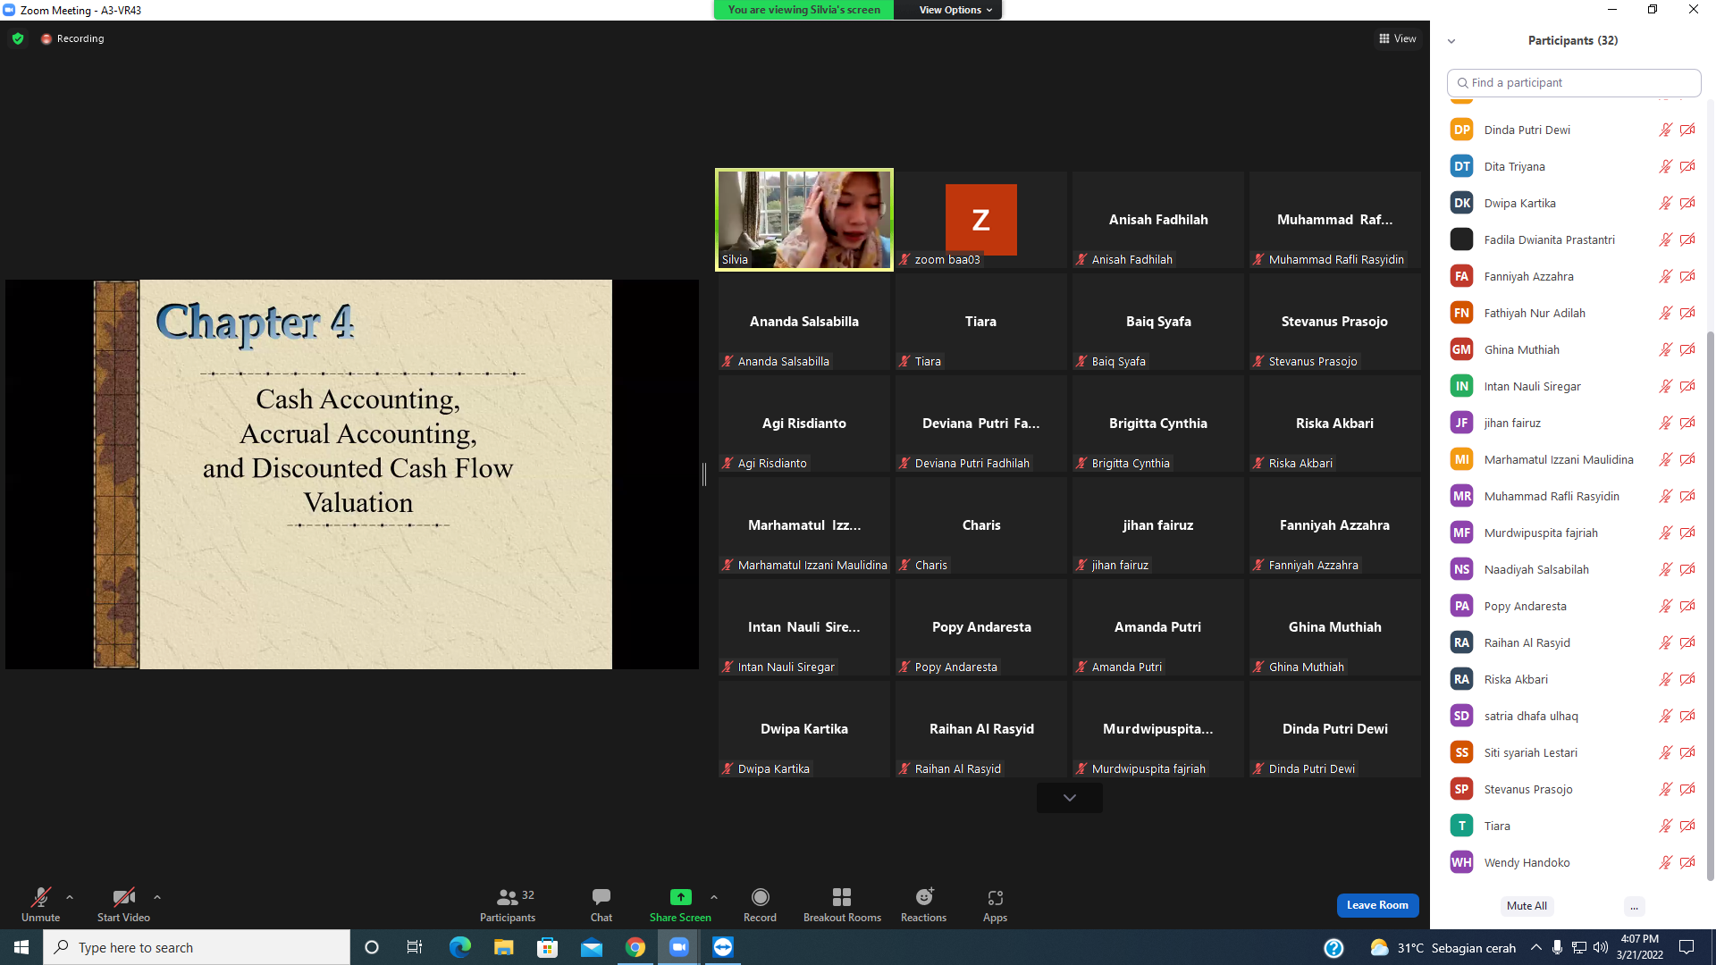Viewport: 1716px width, 965px height.
Task: Click MF avatar of Murdwipuspita fajriah
Action: pyautogui.click(x=1461, y=533)
